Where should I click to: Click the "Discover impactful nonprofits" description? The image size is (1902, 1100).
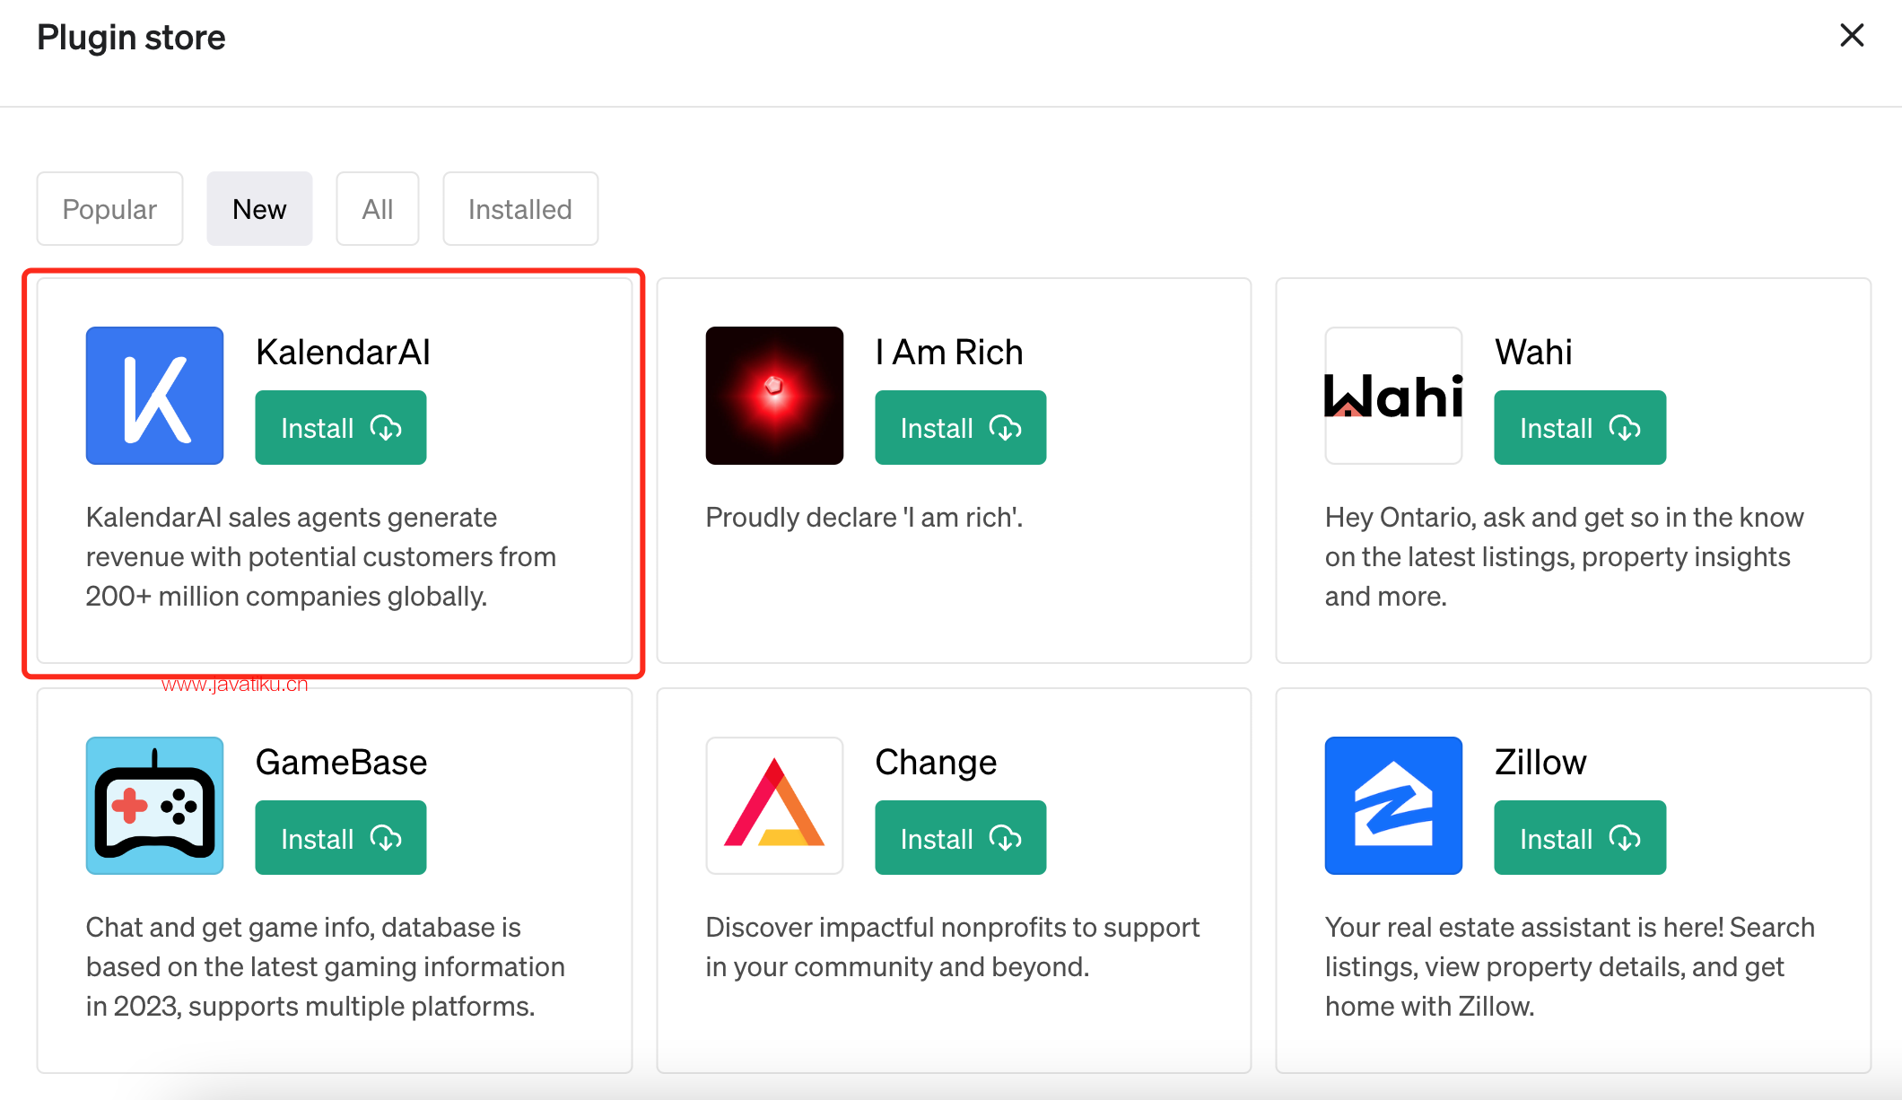[x=953, y=947]
